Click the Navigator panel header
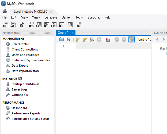The image size is (167, 134). [28, 33]
